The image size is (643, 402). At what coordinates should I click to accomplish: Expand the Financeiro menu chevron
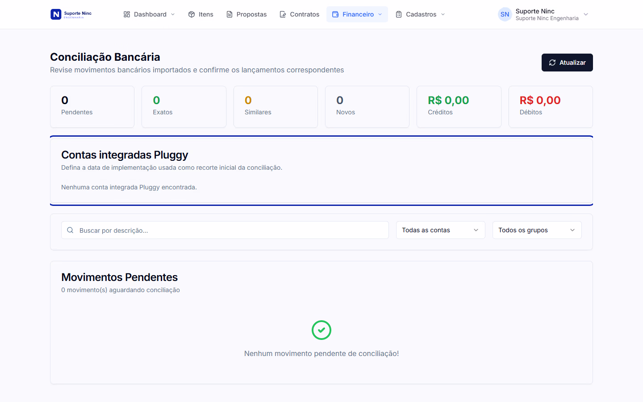[x=380, y=14]
